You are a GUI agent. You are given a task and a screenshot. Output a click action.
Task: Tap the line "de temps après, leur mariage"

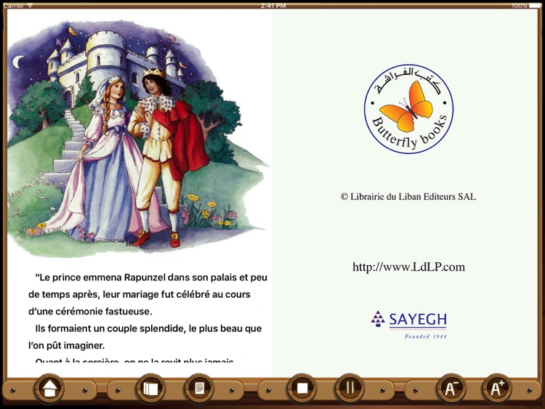(x=140, y=294)
